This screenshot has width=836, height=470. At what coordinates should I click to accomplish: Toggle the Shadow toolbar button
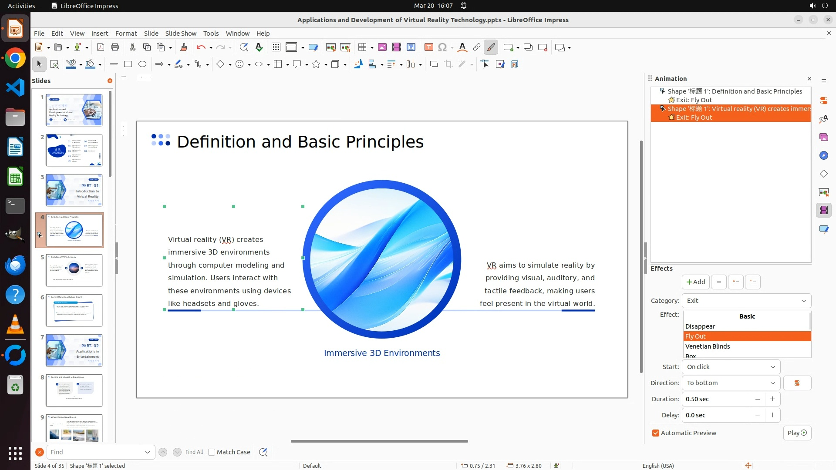[x=434, y=64]
